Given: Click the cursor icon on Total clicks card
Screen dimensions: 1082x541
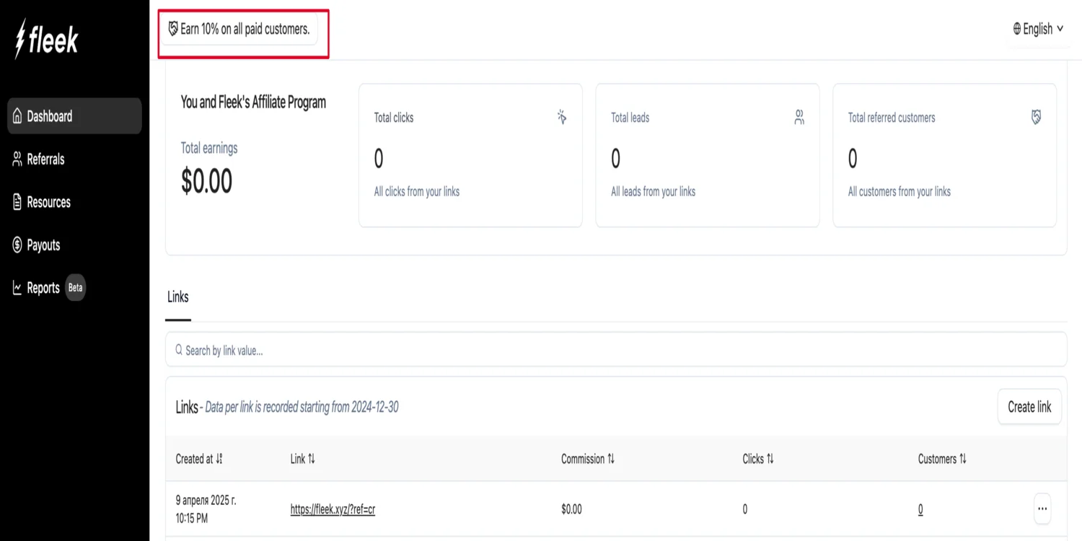Looking at the screenshot, I should tap(562, 117).
